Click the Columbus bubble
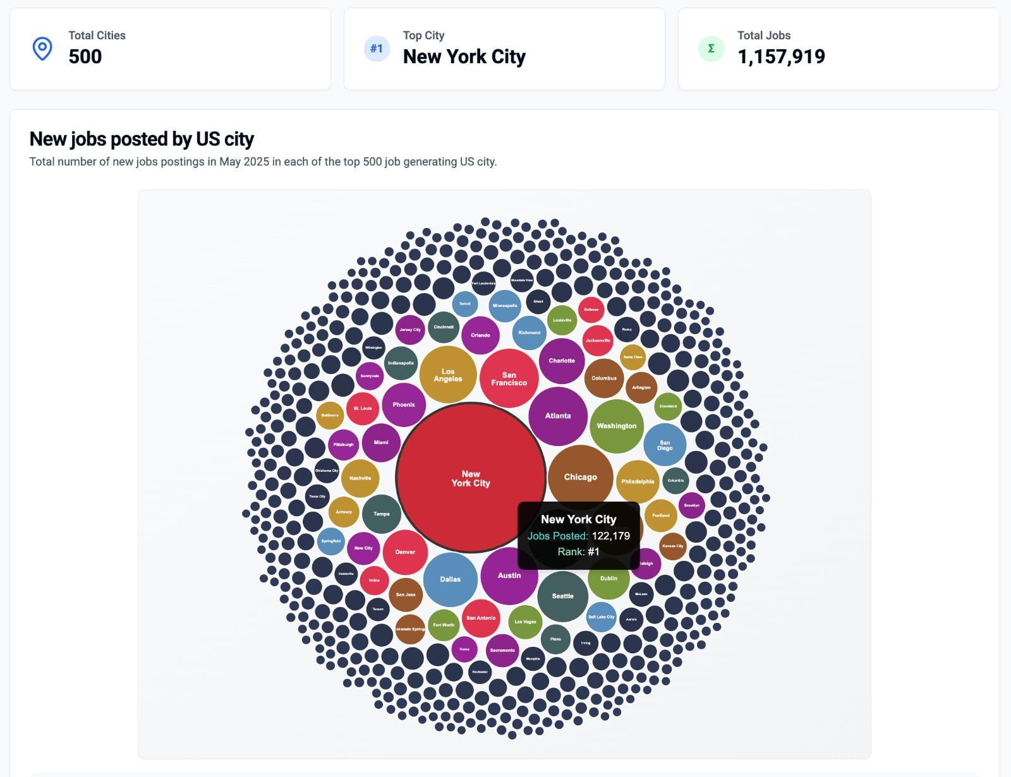Image resolution: width=1011 pixels, height=777 pixels. coord(604,378)
